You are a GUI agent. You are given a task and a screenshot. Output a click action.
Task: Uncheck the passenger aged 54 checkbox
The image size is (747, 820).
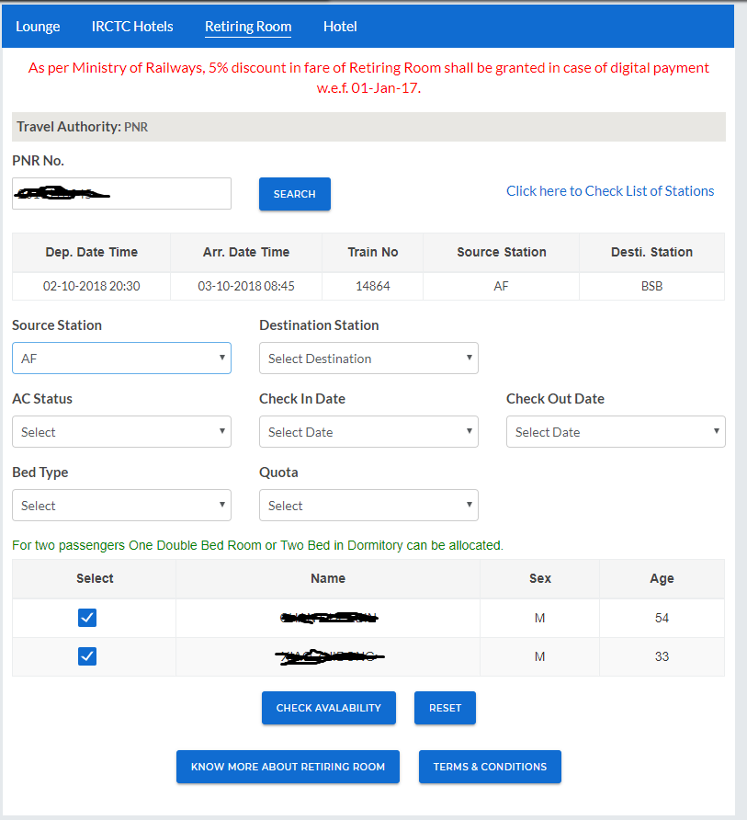(x=87, y=618)
